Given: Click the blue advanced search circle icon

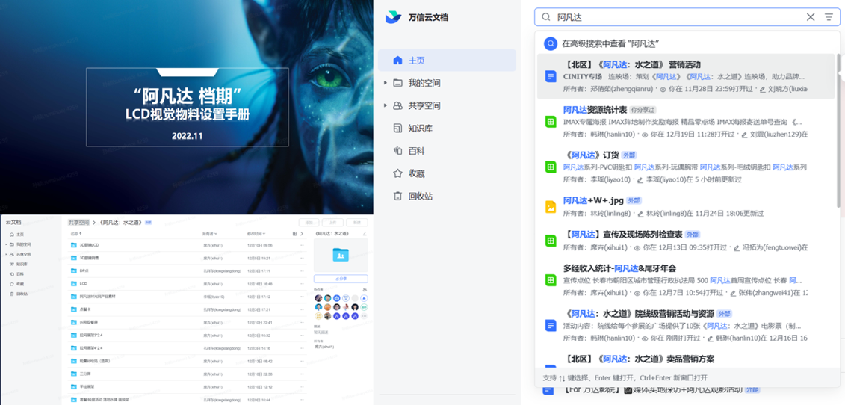Looking at the screenshot, I should pos(550,43).
